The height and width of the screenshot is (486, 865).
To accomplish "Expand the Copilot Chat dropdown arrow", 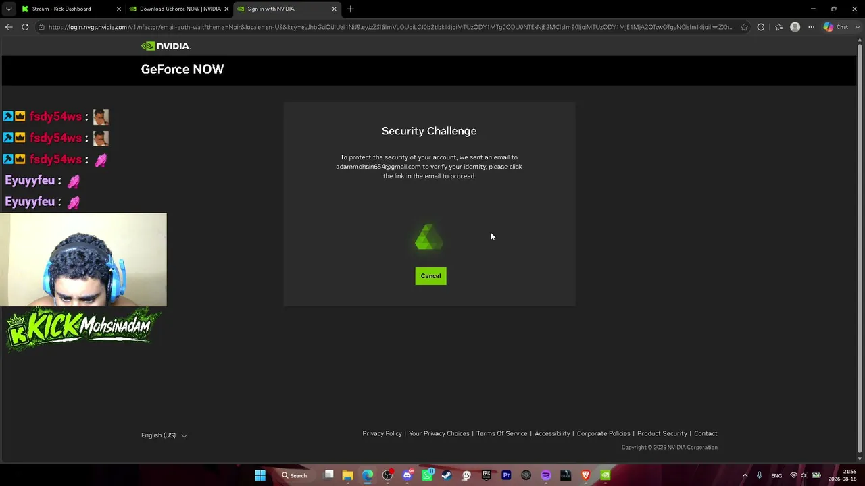I will (857, 27).
